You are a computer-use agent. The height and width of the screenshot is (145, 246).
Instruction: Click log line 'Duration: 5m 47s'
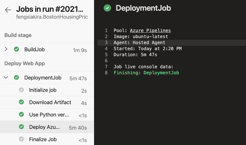[x=135, y=55]
